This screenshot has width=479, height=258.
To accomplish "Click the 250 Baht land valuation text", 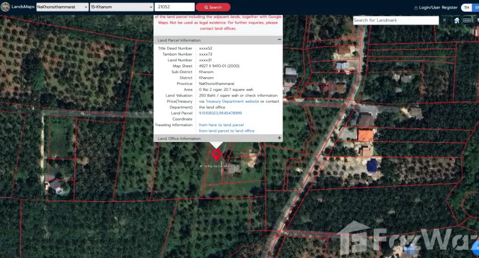I will pyautogui.click(x=238, y=96).
